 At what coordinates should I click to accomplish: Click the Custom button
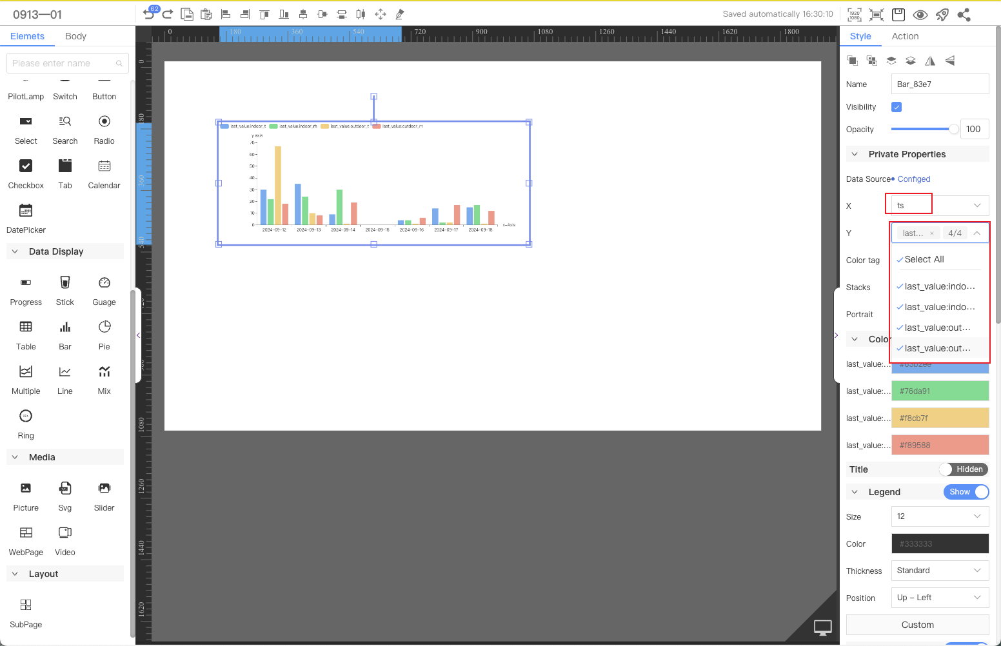(x=917, y=625)
